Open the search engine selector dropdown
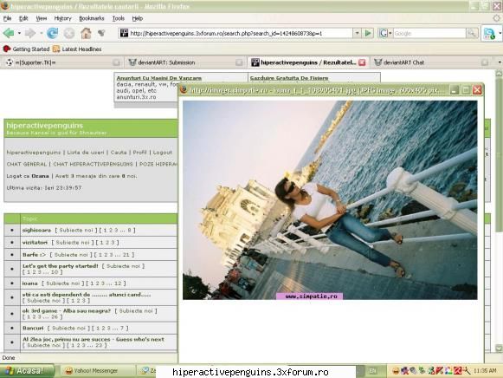This screenshot has height=378, width=503. pyautogui.click(x=384, y=33)
